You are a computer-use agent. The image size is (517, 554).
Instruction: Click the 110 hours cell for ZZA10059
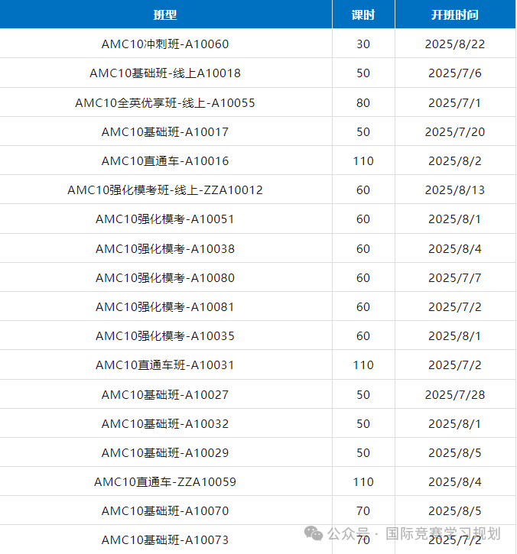tap(363, 481)
